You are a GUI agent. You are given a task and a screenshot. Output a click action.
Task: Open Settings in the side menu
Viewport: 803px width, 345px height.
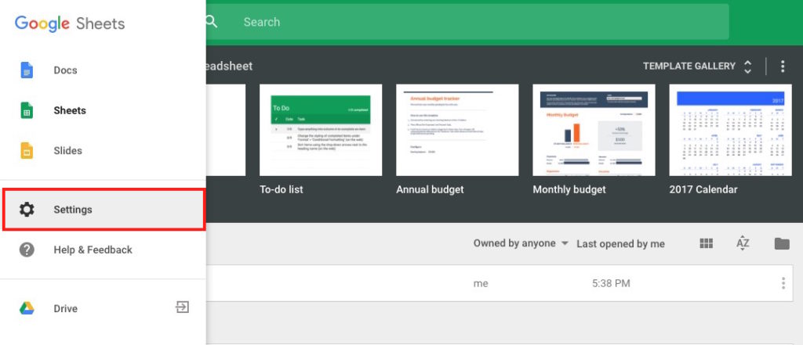[104, 210]
